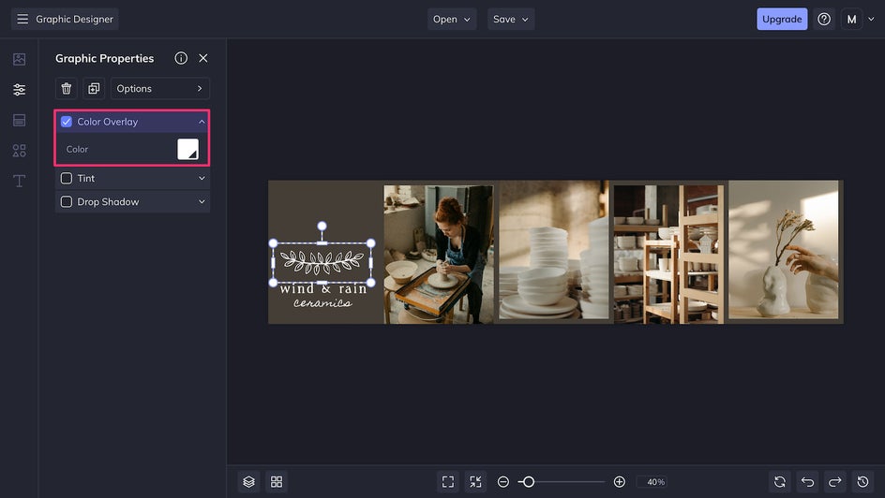The image size is (885, 498).
Task: Select the leaf wreath graphic on canvas
Action: coord(322,262)
